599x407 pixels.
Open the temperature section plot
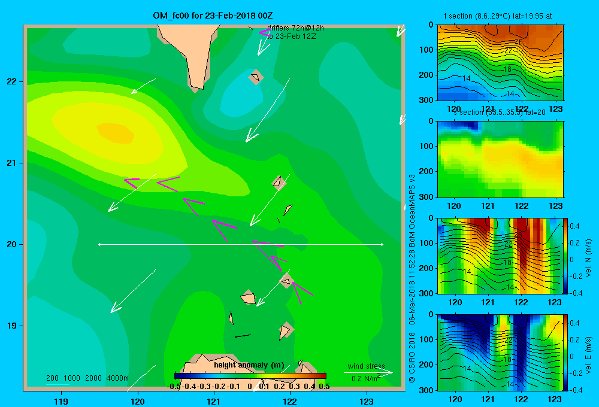500,63
